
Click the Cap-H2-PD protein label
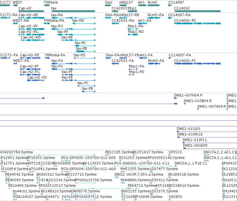37,78
